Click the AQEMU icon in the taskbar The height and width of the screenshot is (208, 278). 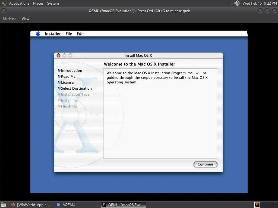click(58, 205)
